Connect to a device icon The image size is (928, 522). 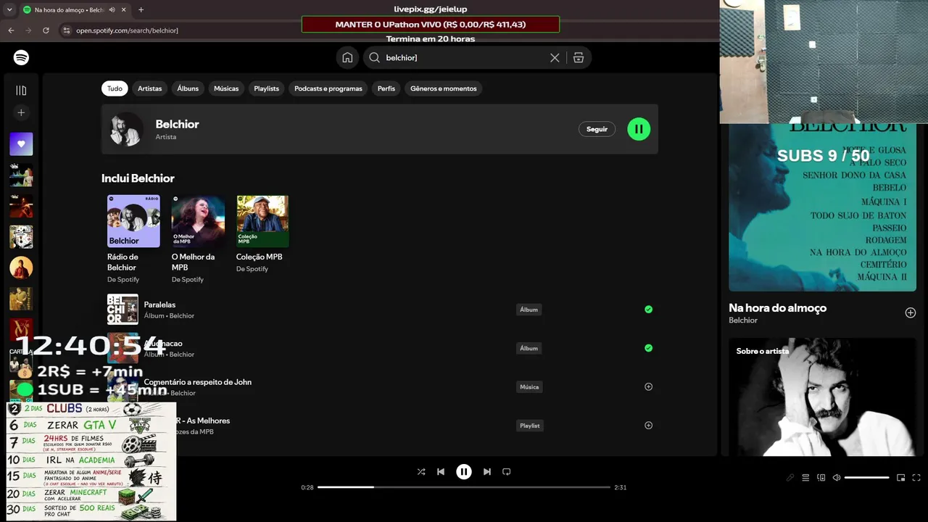[821, 478]
